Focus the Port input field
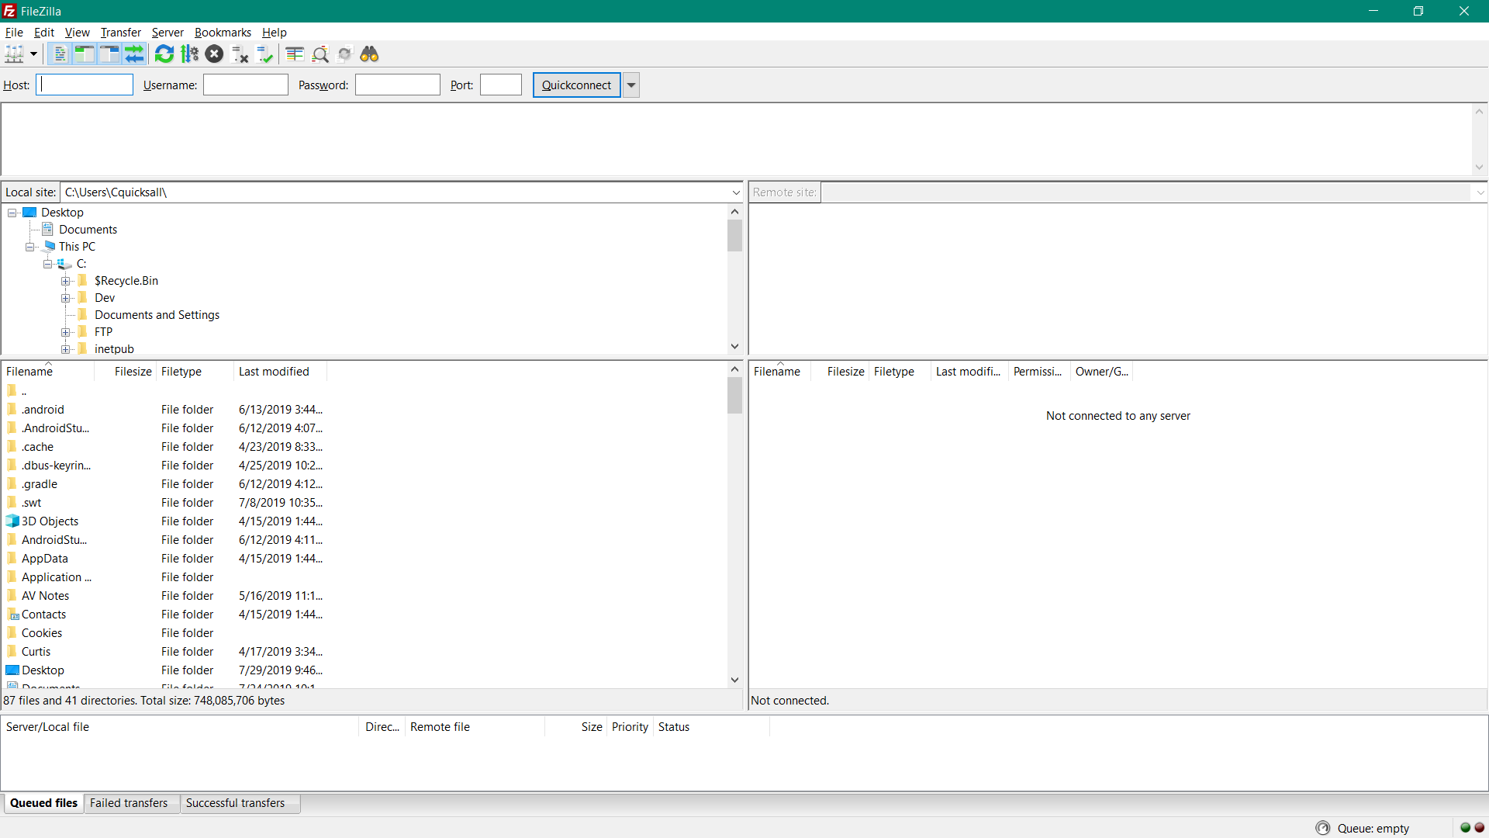This screenshot has width=1489, height=838. tap(501, 85)
